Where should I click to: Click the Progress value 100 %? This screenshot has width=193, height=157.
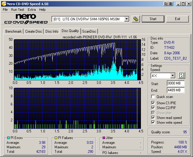tap(183, 142)
